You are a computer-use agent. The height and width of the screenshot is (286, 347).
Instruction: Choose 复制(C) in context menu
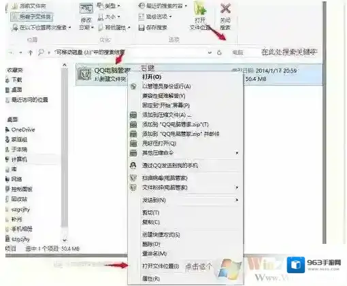click(x=151, y=222)
